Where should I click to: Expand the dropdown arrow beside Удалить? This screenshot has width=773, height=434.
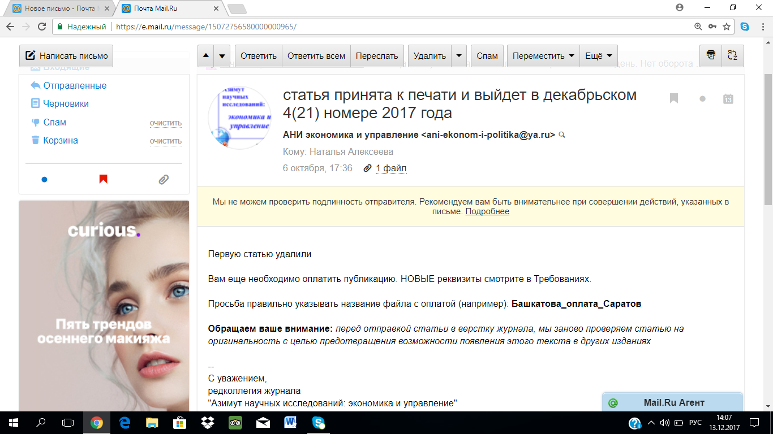[x=459, y=56]
